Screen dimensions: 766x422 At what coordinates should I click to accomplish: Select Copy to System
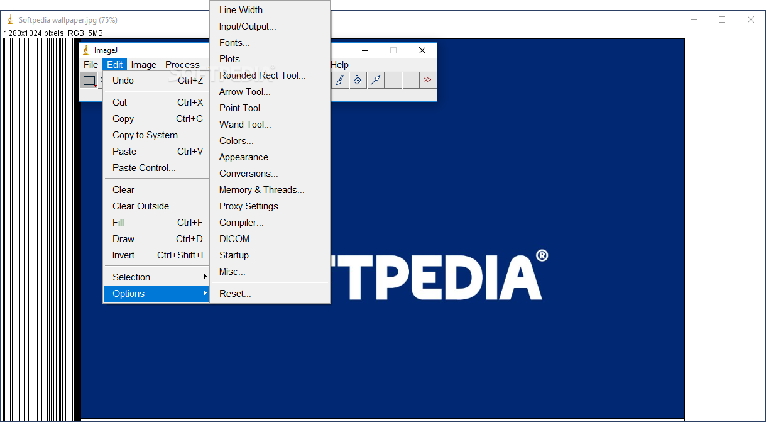[156, 135]
